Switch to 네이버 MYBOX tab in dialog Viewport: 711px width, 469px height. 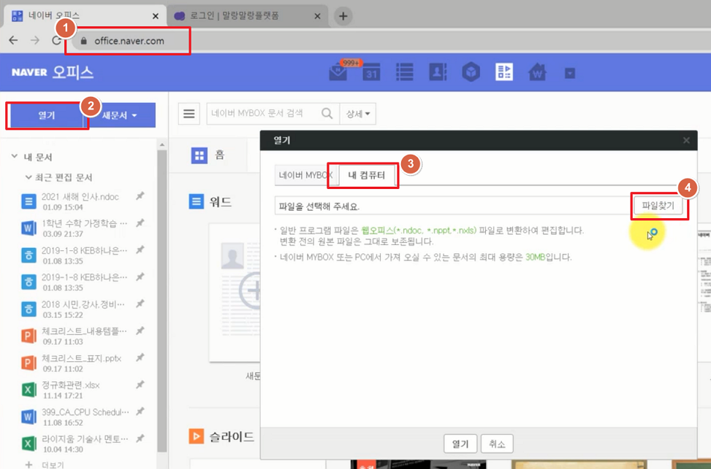[x=306, y=175]
